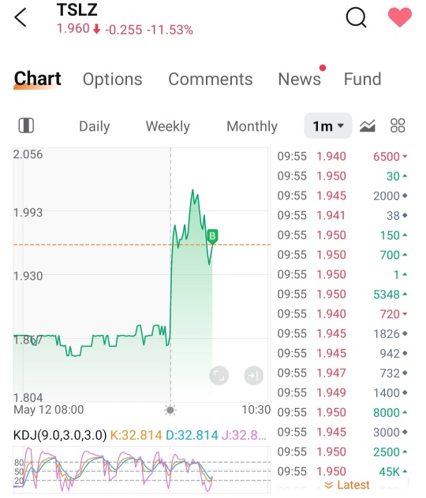Jump to latest bar arrow icon
426x498 pixels.
coord(253,375)
